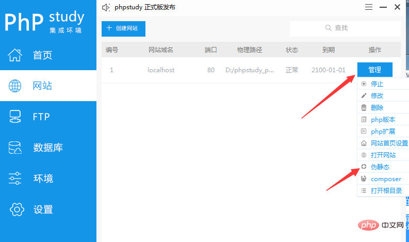The image size is (409, 242).
Task: Click the 状态 column header
Action: tap(292, 50)
